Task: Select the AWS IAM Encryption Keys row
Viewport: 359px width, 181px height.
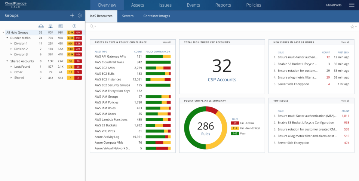Action: (132, 91)
